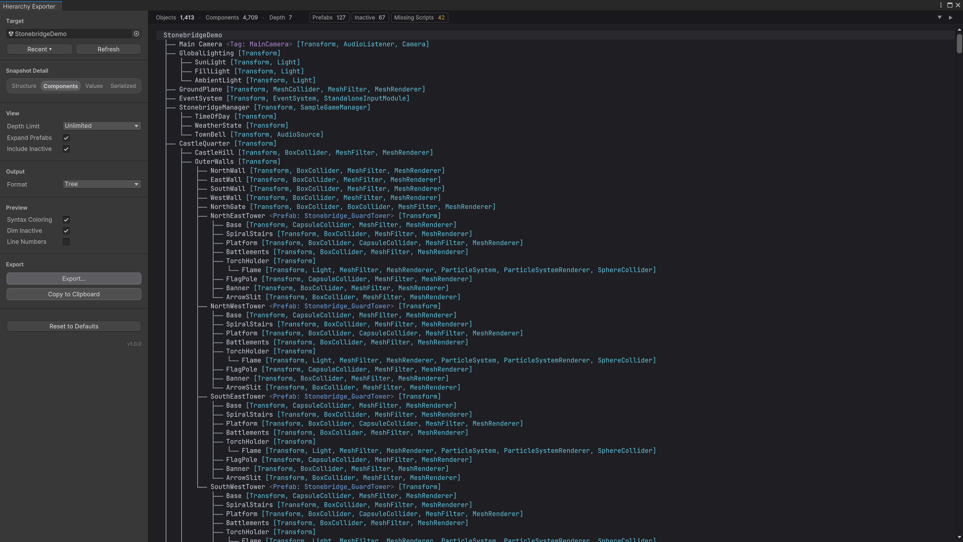
Task: Select the Serialized detail tab
Action: [x=123, y=86]
